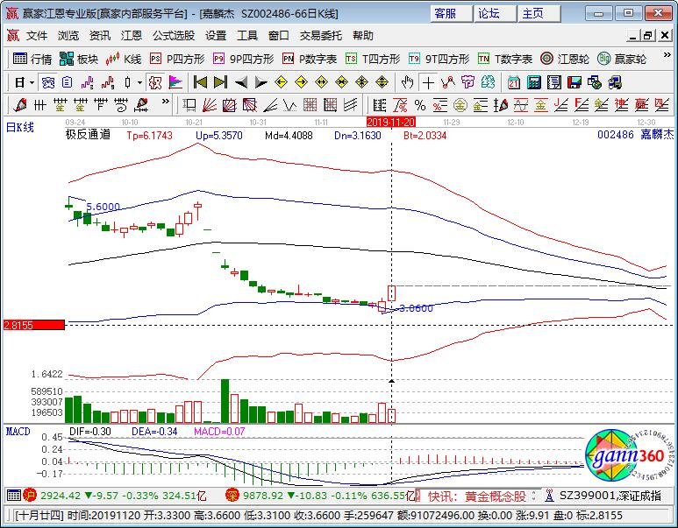678x528 pixels.
Task: Click the 主页 homepage button
Action: (539, 13)
